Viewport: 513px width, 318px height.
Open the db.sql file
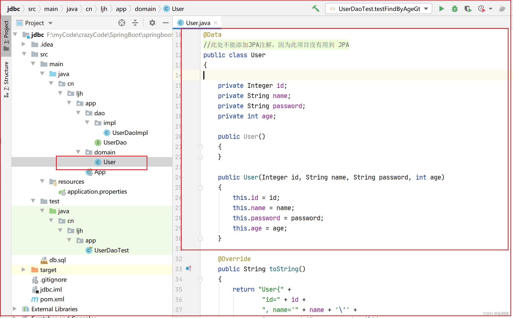53,260
